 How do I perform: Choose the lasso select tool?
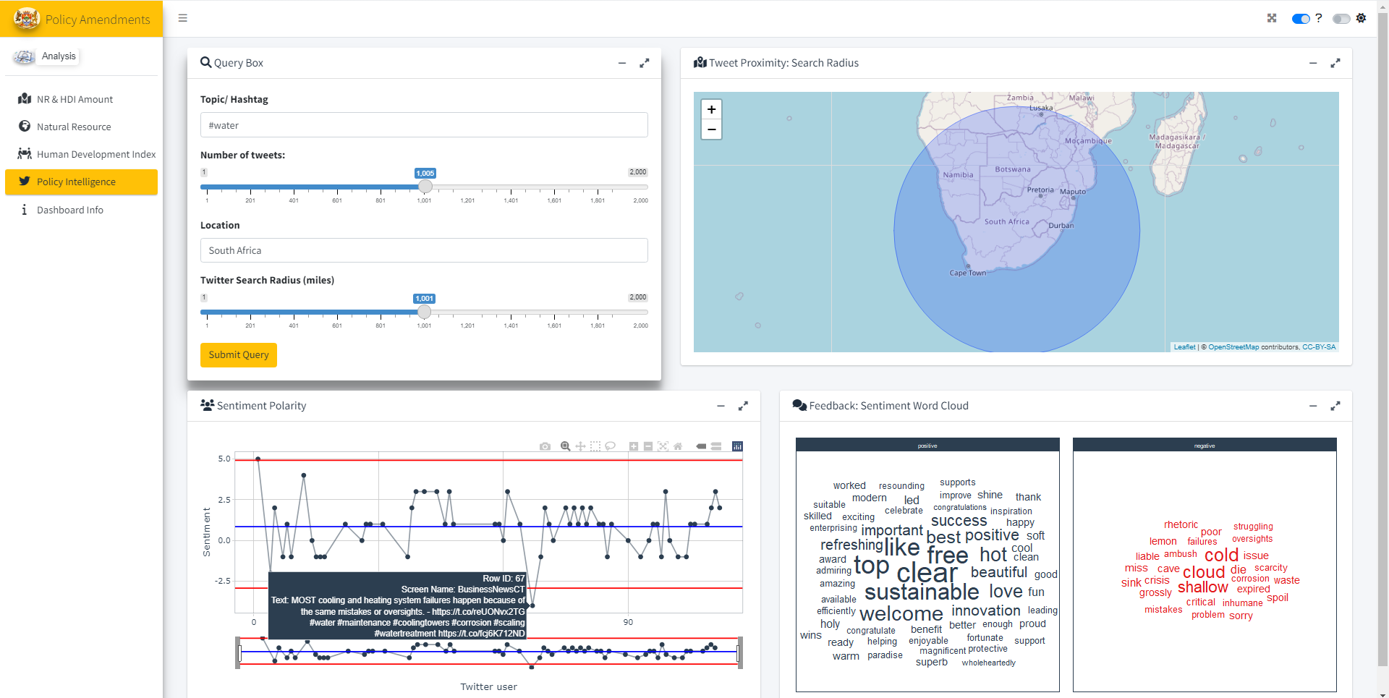(611, 446)
